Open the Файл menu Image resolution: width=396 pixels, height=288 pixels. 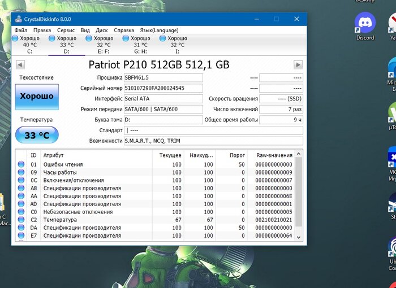(x=21, y=30)
